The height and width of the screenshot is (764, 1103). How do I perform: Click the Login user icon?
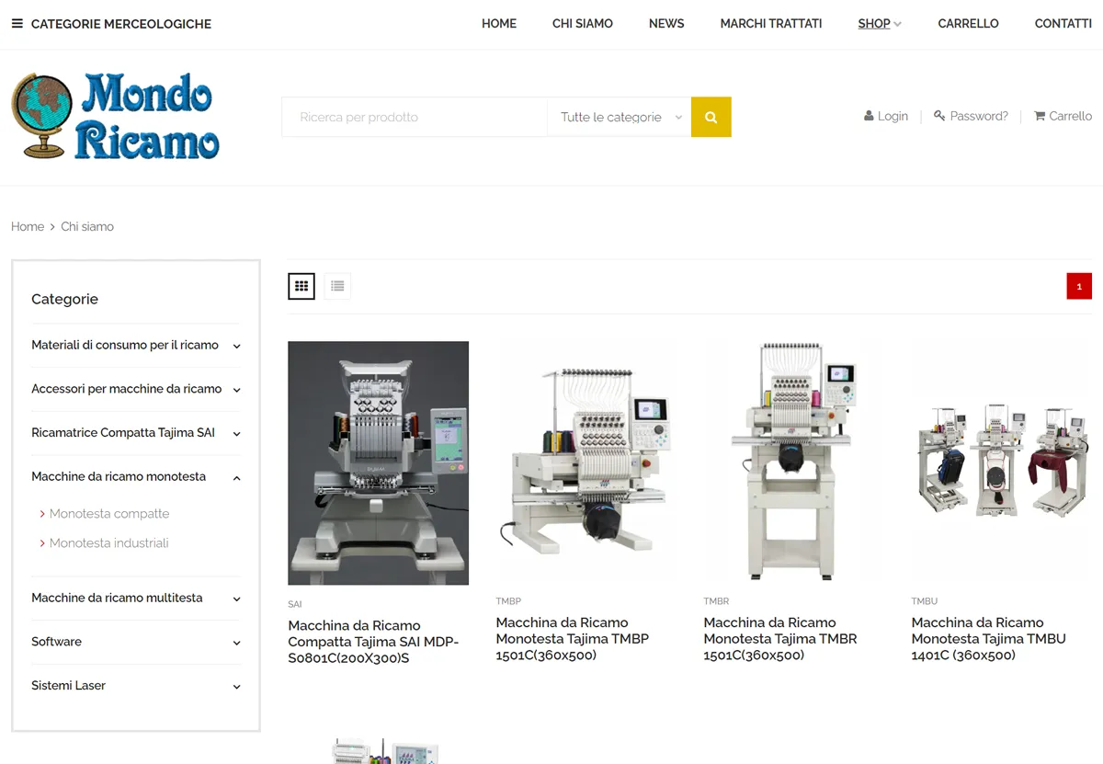pos(869,116)
